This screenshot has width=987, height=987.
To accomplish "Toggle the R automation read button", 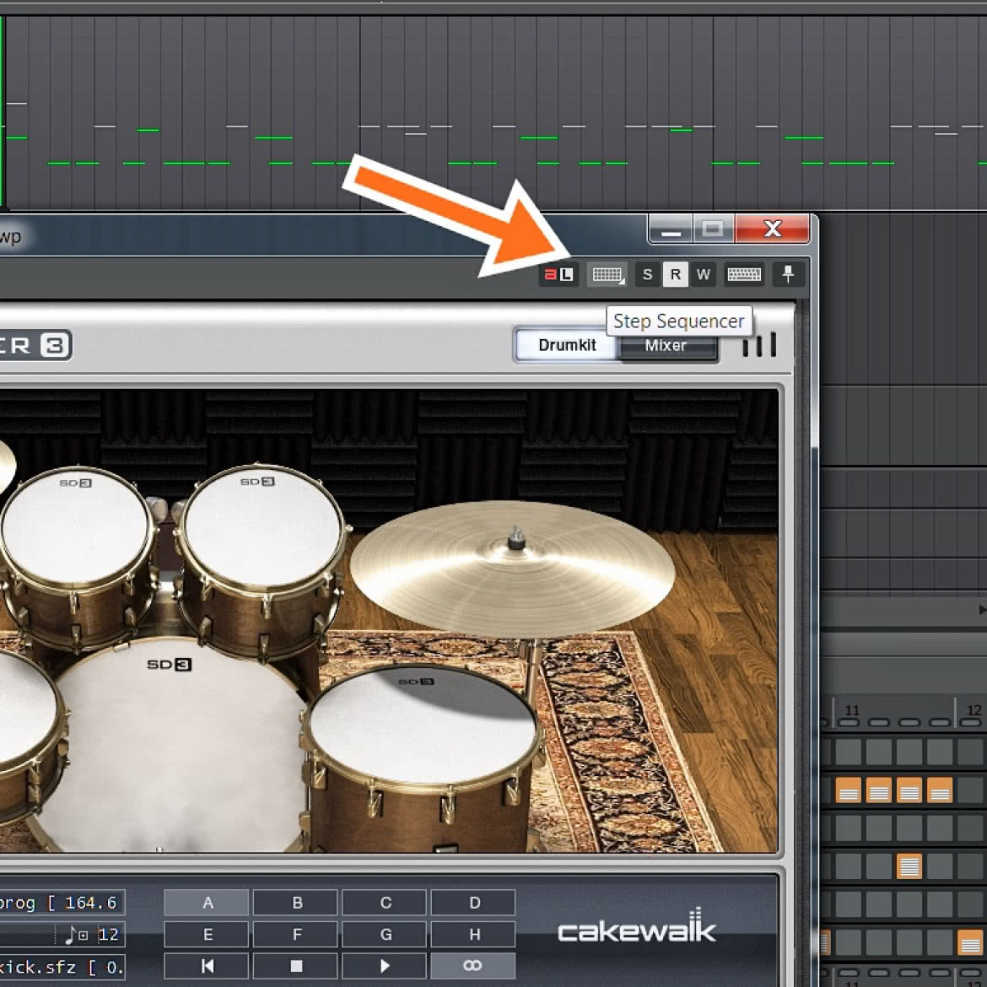I will (676, 274).
